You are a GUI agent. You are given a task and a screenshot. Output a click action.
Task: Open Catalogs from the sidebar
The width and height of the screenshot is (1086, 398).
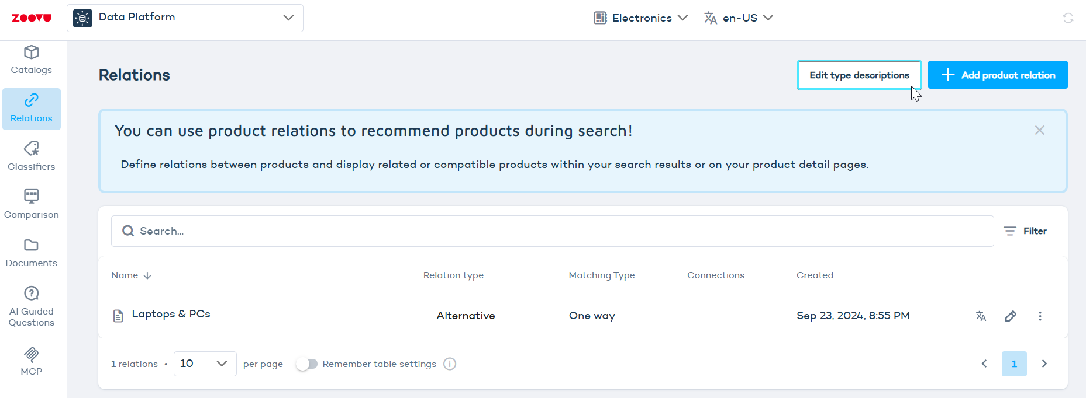(32, 60)
